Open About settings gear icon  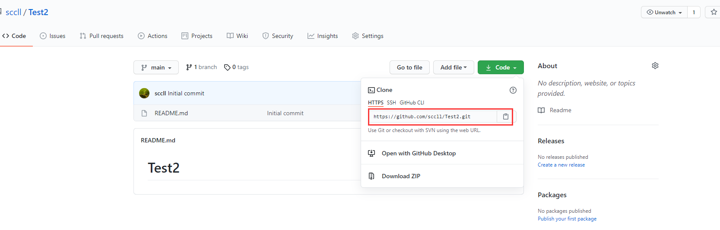tap(655, 66)
